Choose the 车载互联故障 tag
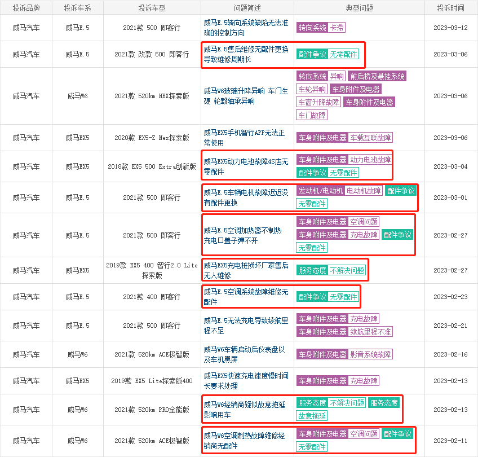This screenshot has height=457, width=478. click(x=370, y=138)
